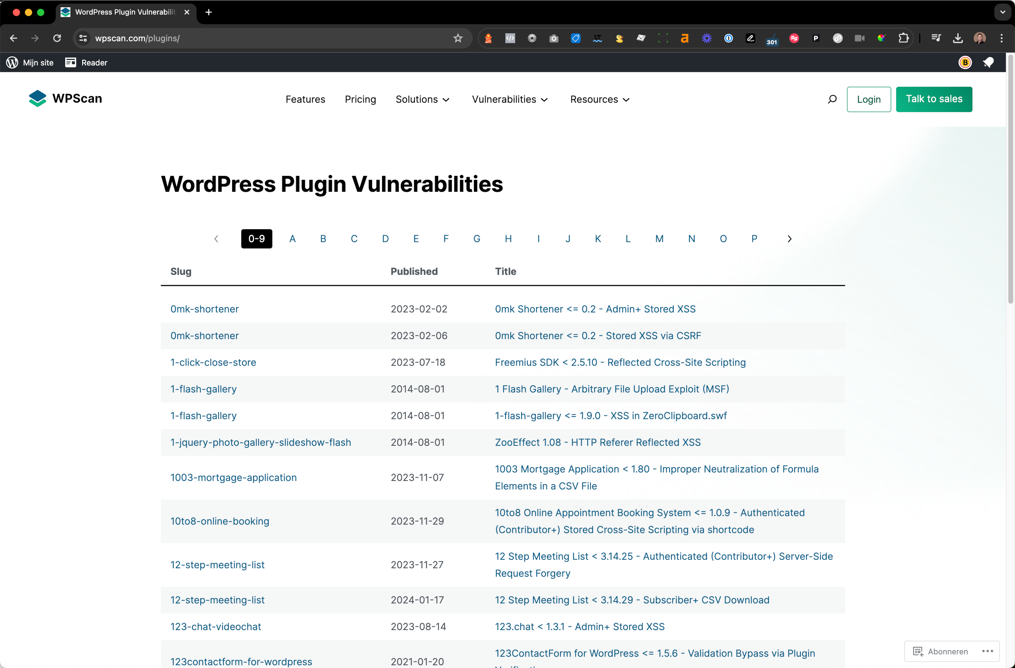Click the previous page navigation arrow
This screenshot has height=668, width=1015.
[216, 238]
